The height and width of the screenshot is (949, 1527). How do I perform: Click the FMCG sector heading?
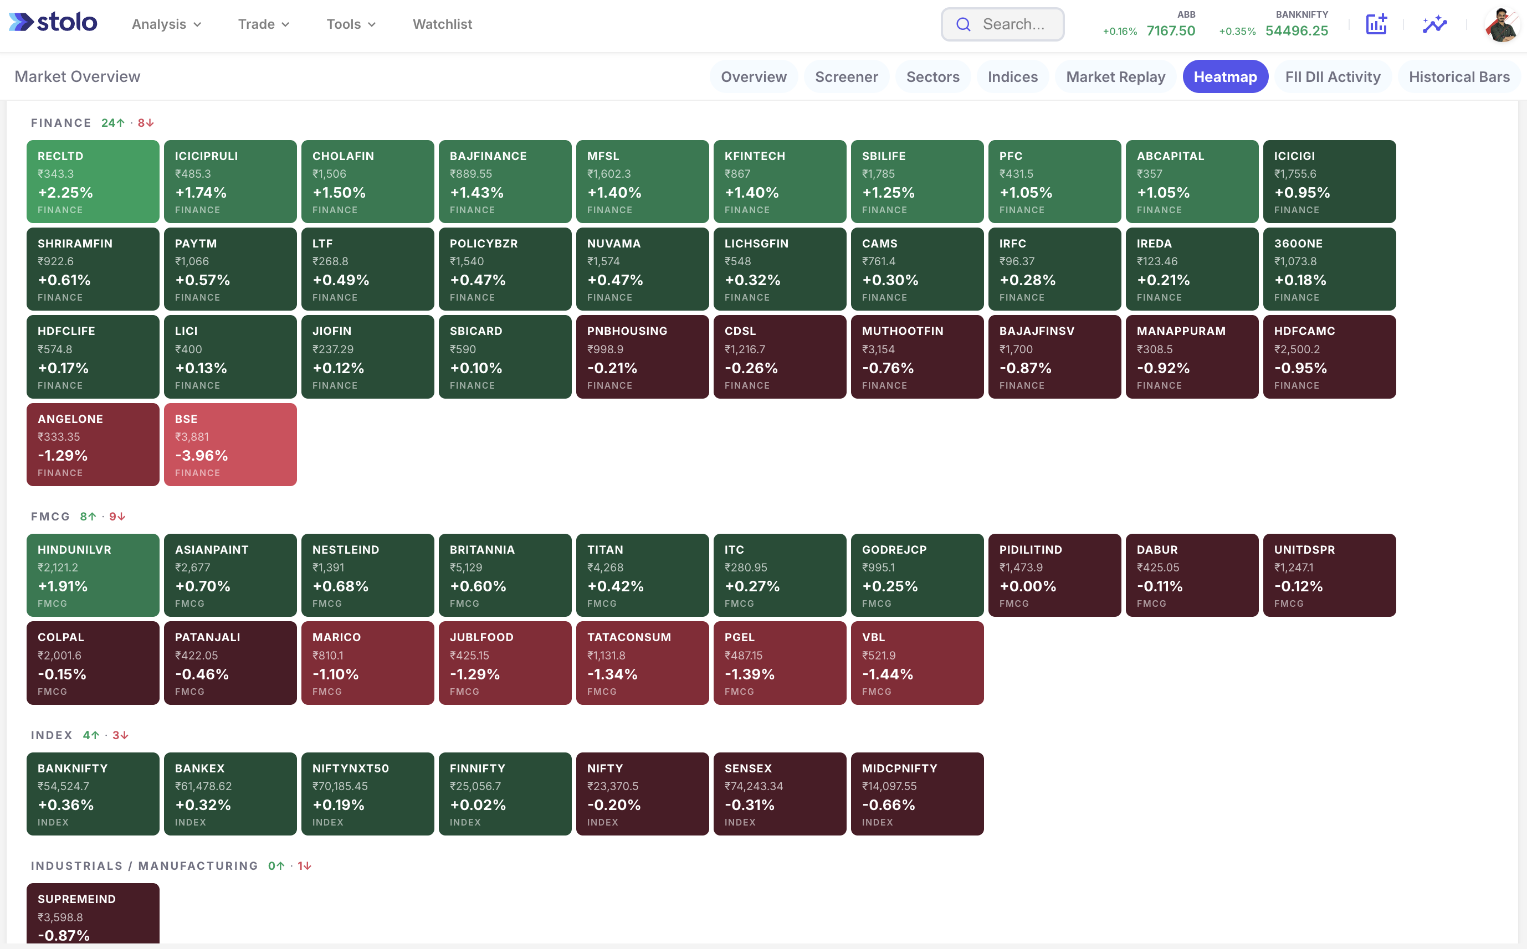click(x=50, y=517)
